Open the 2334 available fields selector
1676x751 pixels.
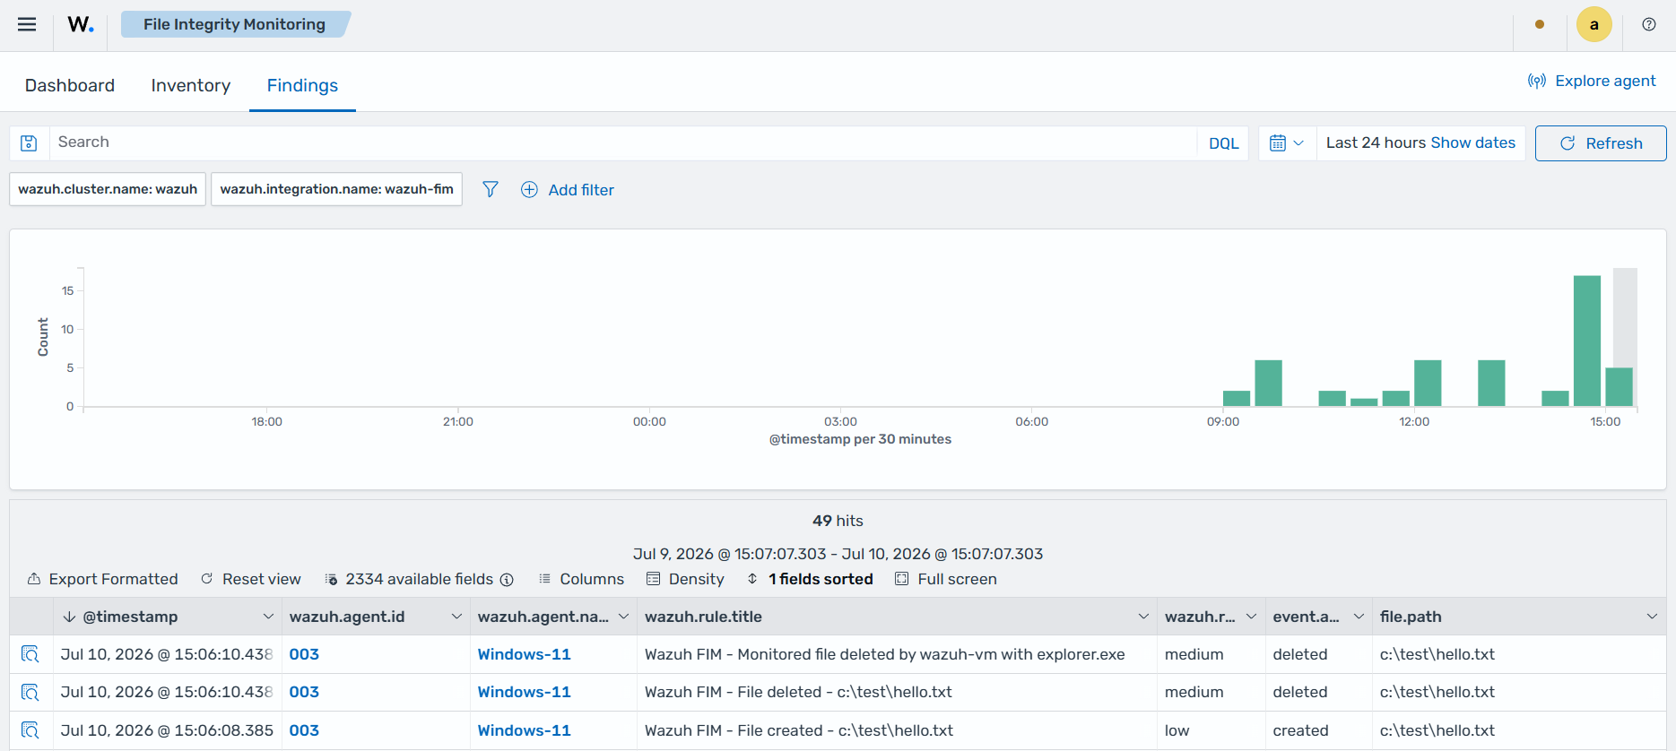pos(409,579)
